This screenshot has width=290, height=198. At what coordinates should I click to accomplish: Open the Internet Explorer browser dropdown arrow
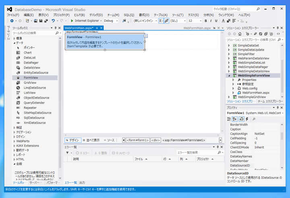(x=101, y=21)
